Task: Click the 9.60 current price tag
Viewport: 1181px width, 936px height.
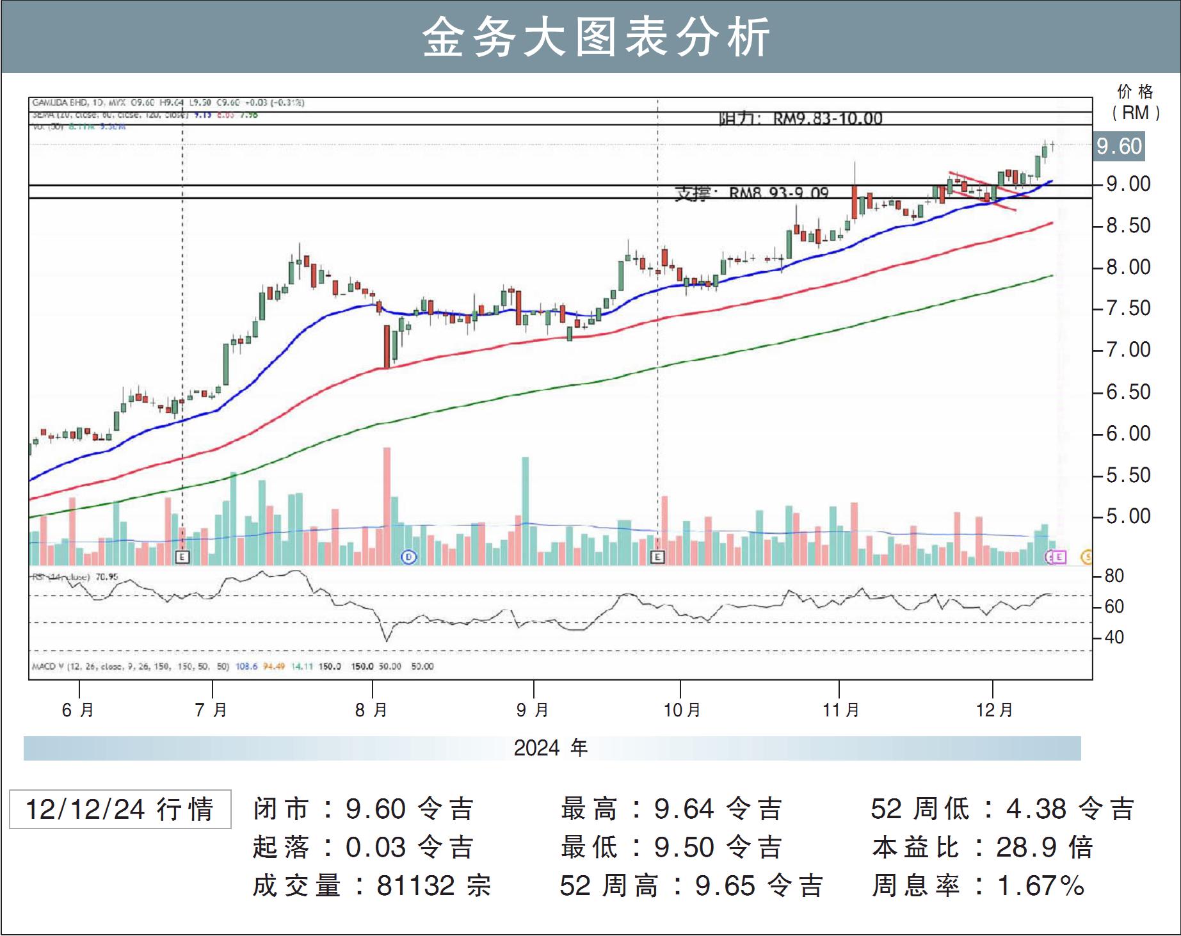Action: click(1119, 146)
